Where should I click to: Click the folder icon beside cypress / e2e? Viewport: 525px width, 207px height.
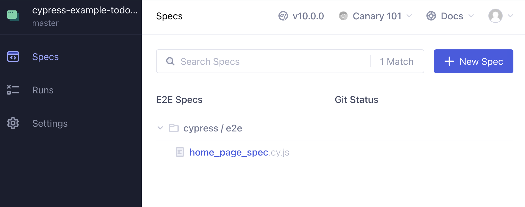174,128
